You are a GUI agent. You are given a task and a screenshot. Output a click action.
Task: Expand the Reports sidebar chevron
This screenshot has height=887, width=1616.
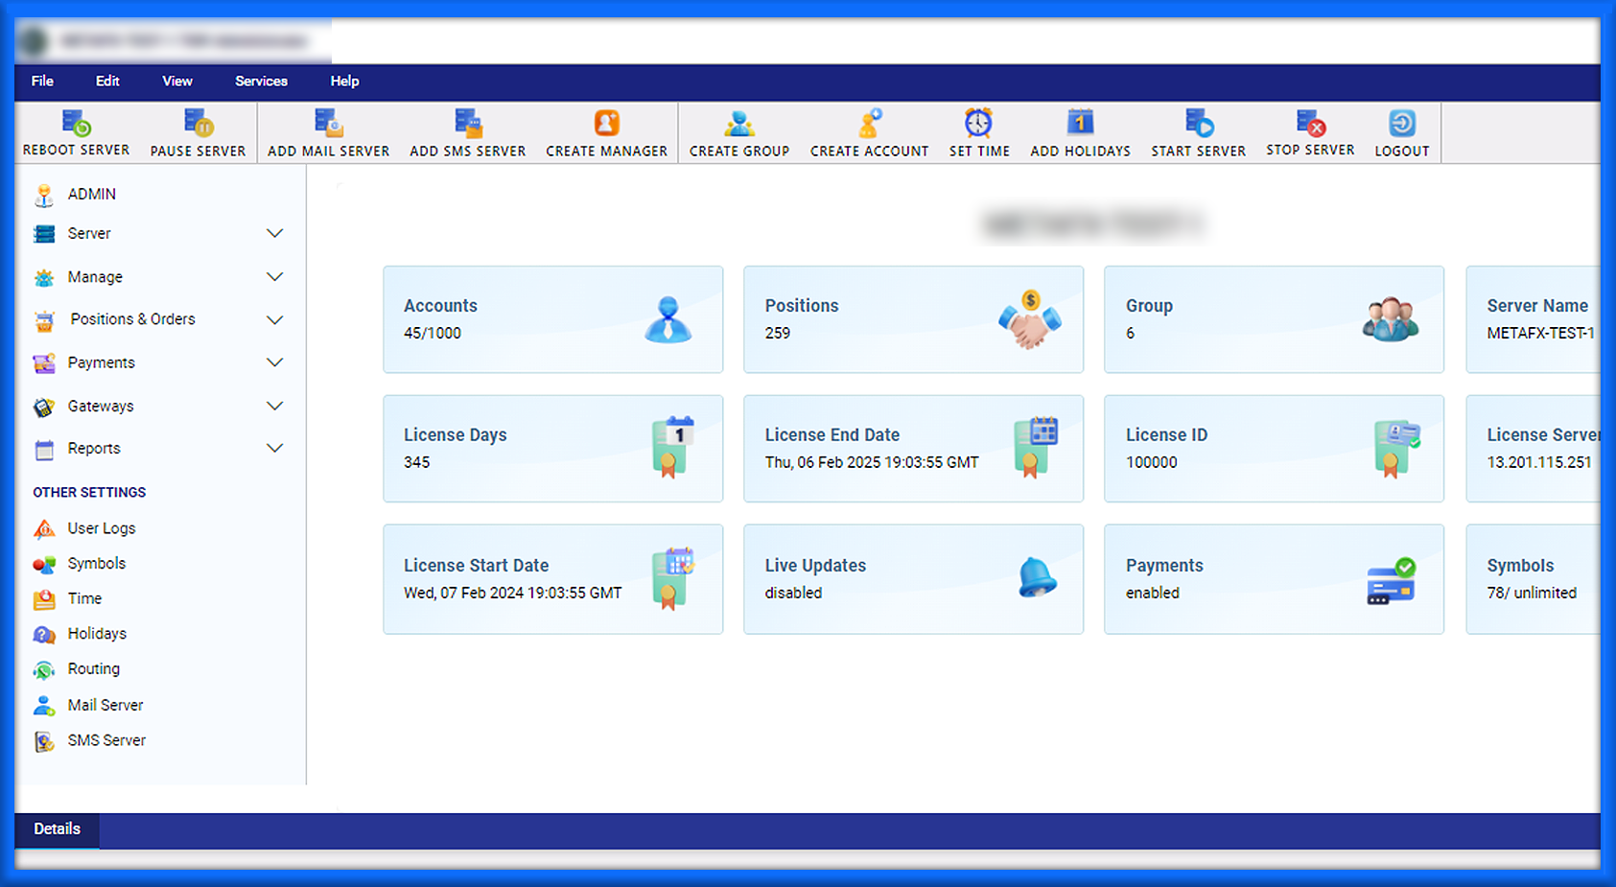274,449
